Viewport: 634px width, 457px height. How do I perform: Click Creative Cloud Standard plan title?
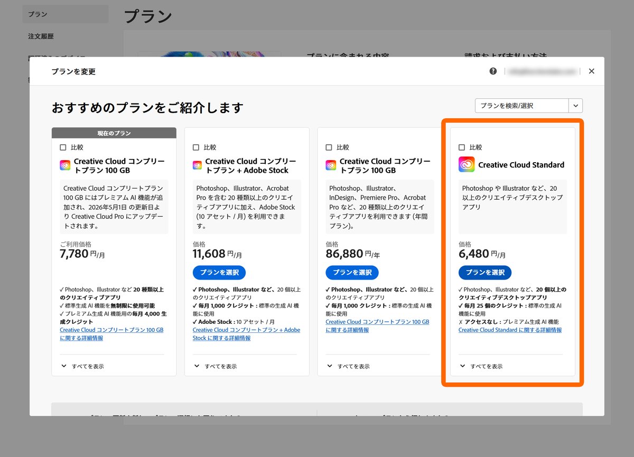pyautogui.click(x=521, y=165)
